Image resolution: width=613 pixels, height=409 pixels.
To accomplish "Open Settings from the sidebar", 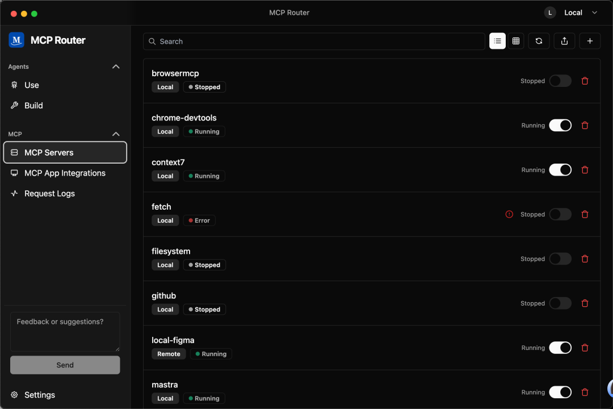I will (x=40, y=395).
